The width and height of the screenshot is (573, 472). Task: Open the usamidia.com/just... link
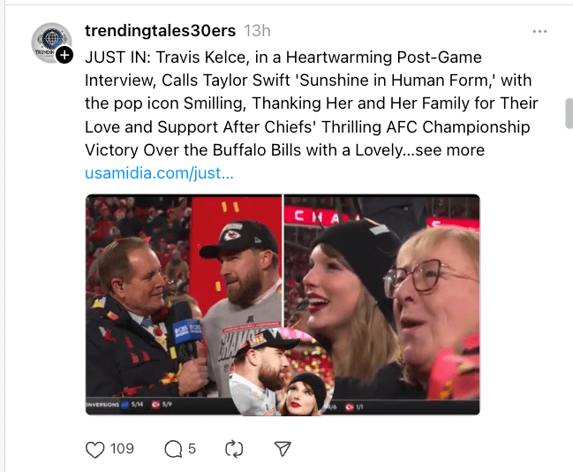[159, 173]
